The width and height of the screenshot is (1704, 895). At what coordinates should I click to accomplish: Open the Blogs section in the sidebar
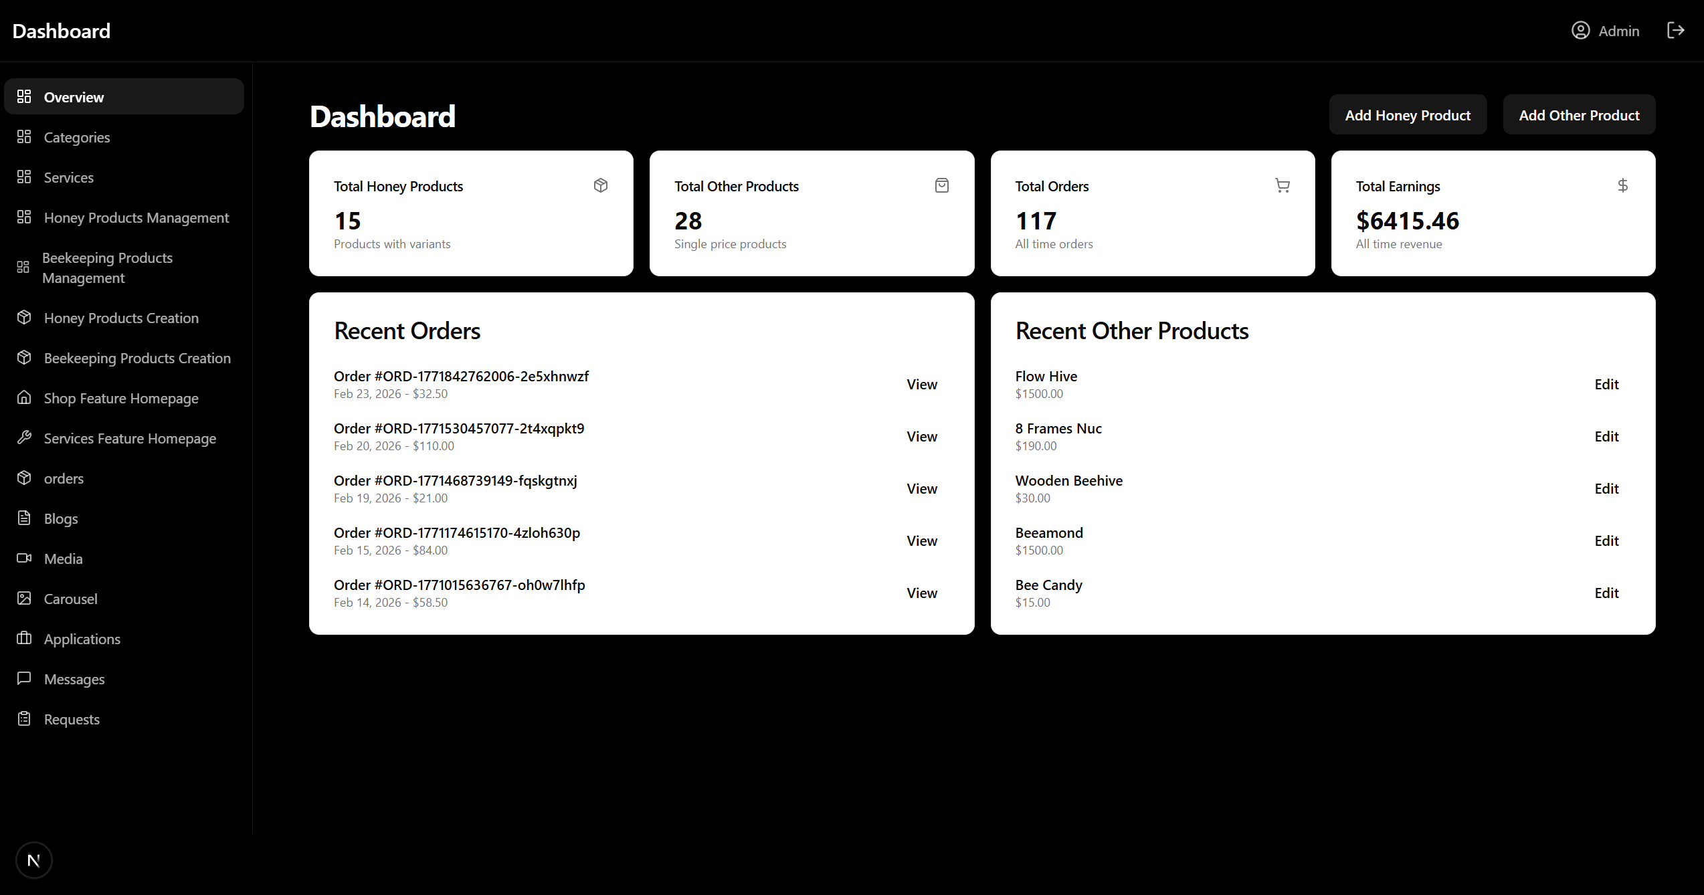pyautogui.click(x=61, y=518)
